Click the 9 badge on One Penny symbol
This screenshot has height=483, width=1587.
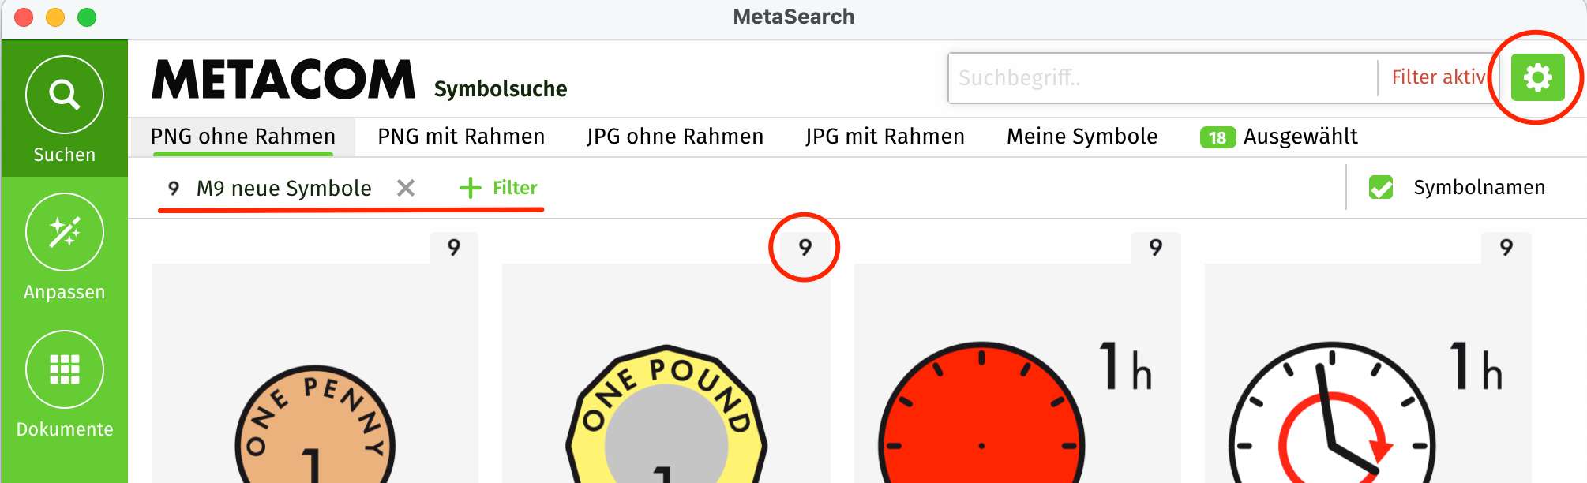(454, 248)
